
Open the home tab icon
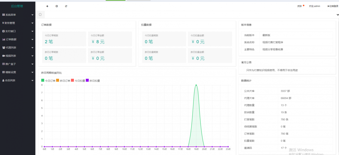click(x=40, y=14)
